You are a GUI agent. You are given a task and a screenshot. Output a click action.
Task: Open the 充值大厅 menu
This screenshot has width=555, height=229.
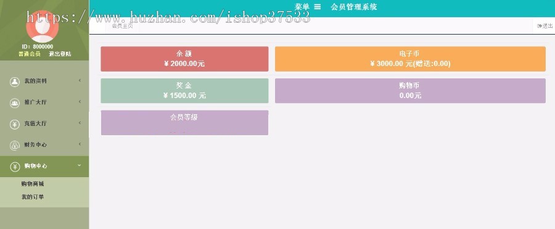44,124
